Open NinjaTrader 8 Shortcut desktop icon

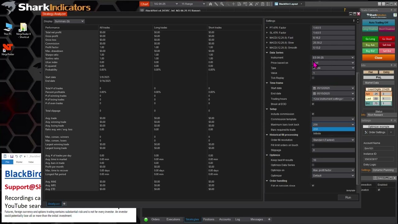(23, 30)
